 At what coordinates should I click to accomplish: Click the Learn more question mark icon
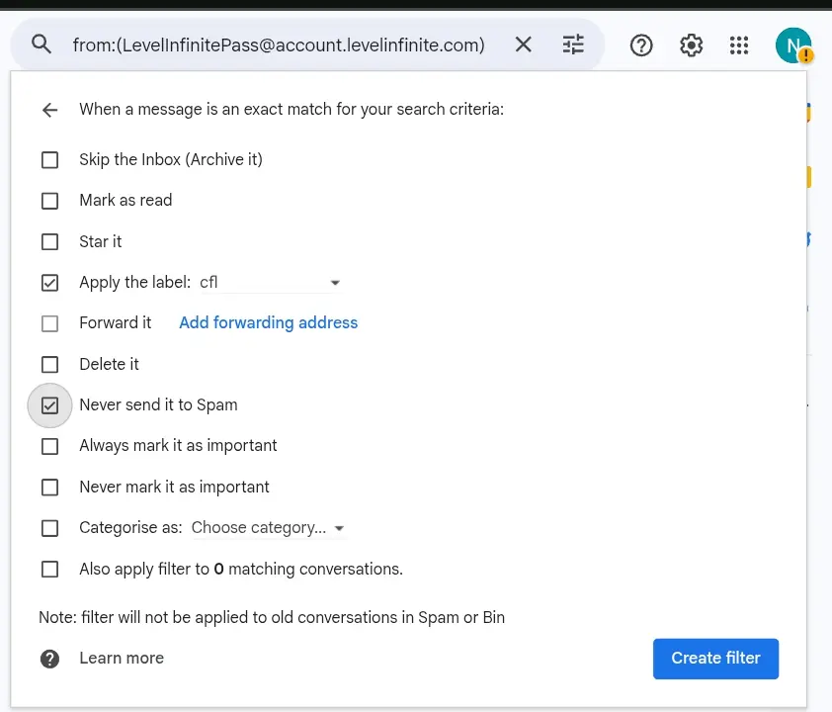point(49,659)
